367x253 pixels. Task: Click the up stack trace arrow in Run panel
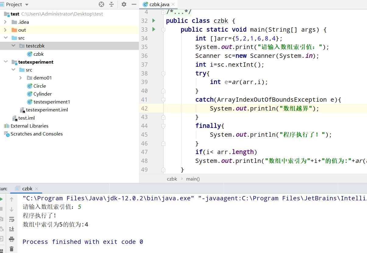tap(12, 199)
